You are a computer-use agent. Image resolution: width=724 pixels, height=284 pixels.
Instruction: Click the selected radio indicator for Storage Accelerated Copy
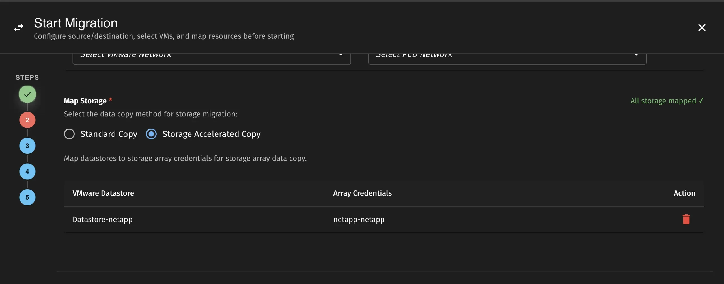tap(152, 134)
